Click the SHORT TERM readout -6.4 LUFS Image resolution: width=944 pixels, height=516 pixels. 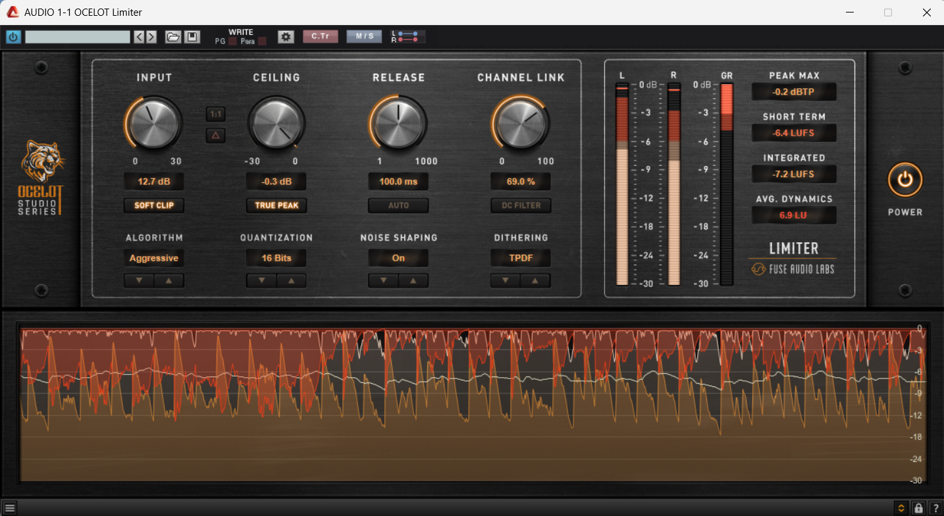tap(794, 133)
